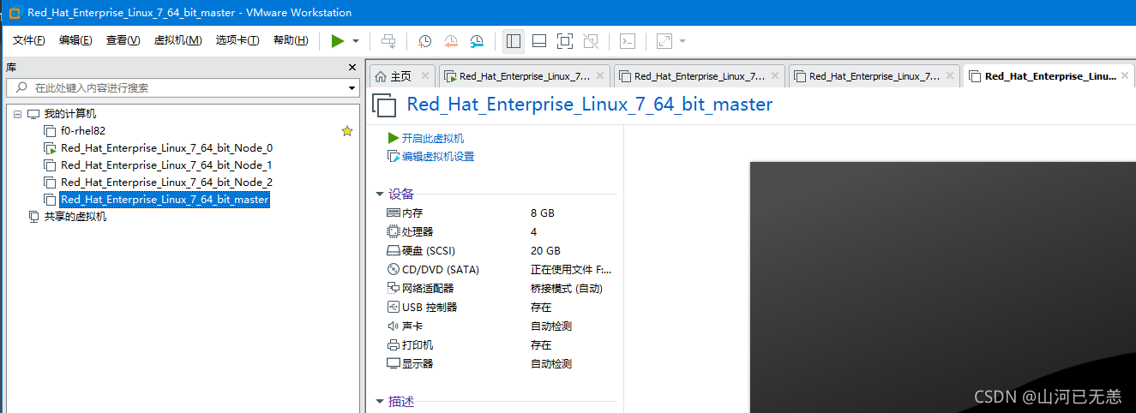
Task: Open 网络适配器 network adapter setting
Action: point(428,289)
